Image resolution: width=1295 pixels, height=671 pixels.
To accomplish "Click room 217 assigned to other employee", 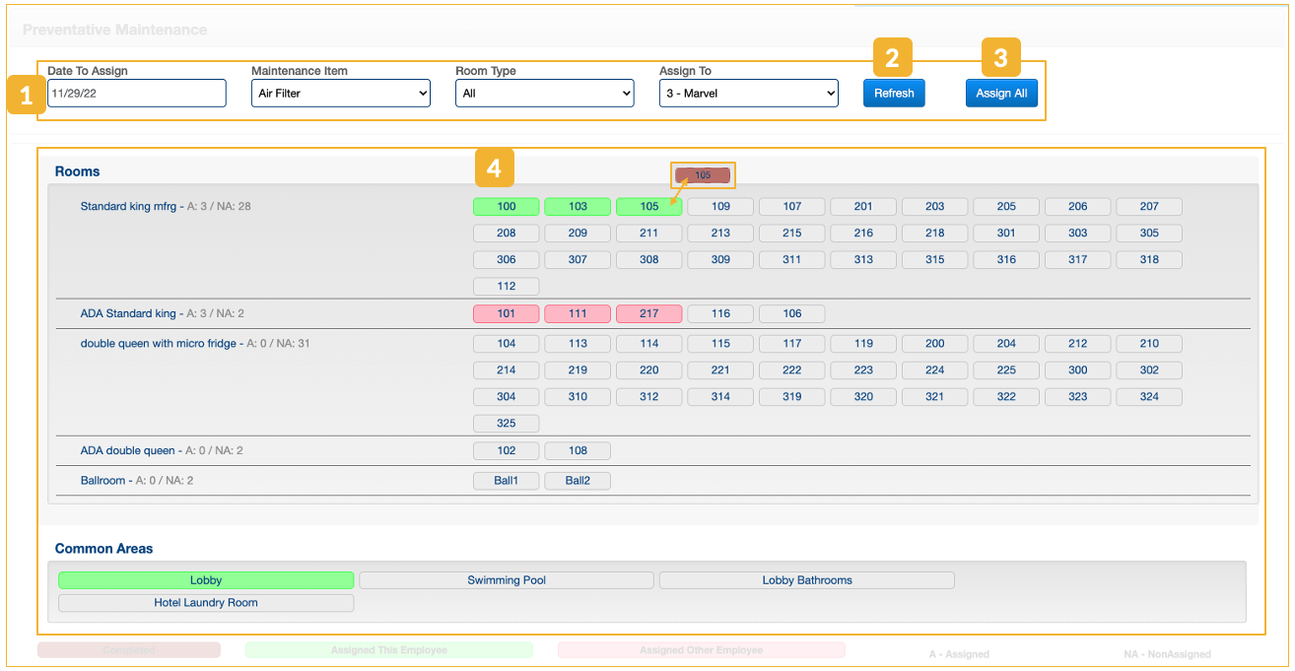I will [x=648, y=314].
